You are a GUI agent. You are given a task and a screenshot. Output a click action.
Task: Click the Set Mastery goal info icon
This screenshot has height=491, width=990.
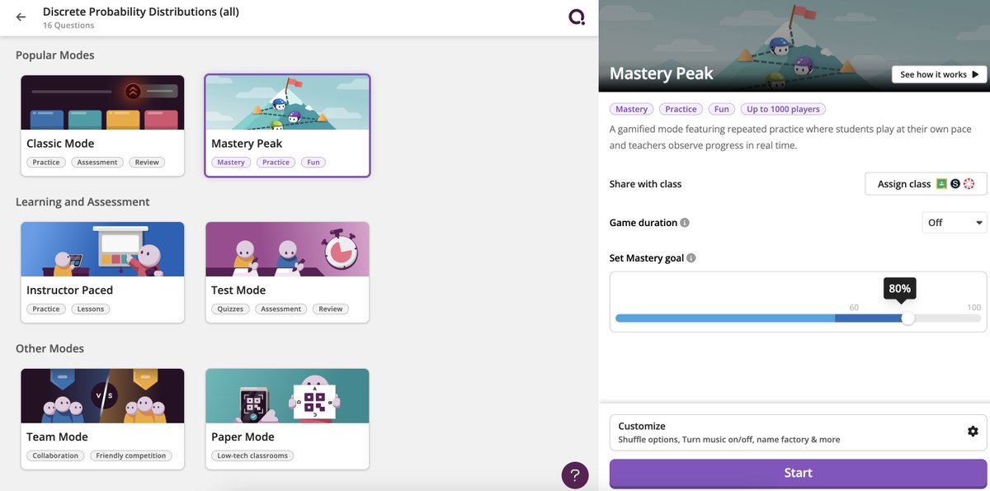[691, 258]
